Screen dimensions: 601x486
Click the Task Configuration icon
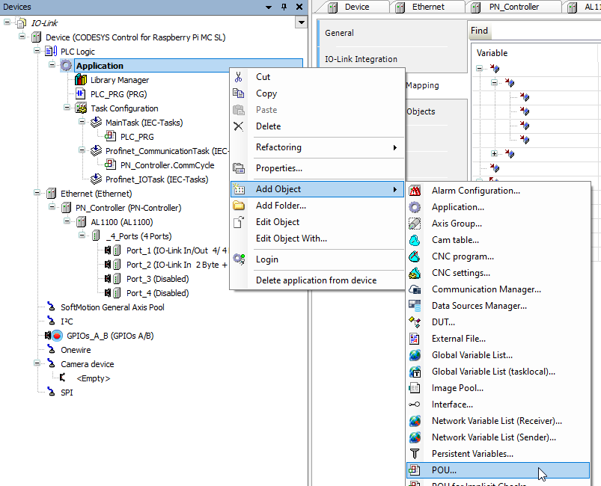(82, 108)
